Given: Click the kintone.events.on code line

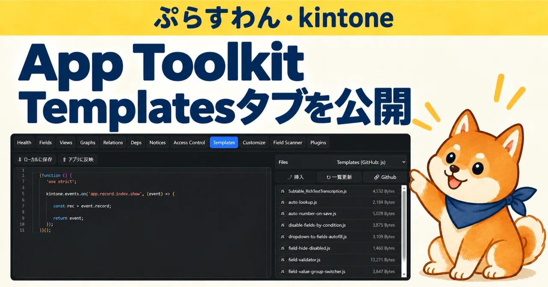Looking at the screenshot, I should 110,194.
